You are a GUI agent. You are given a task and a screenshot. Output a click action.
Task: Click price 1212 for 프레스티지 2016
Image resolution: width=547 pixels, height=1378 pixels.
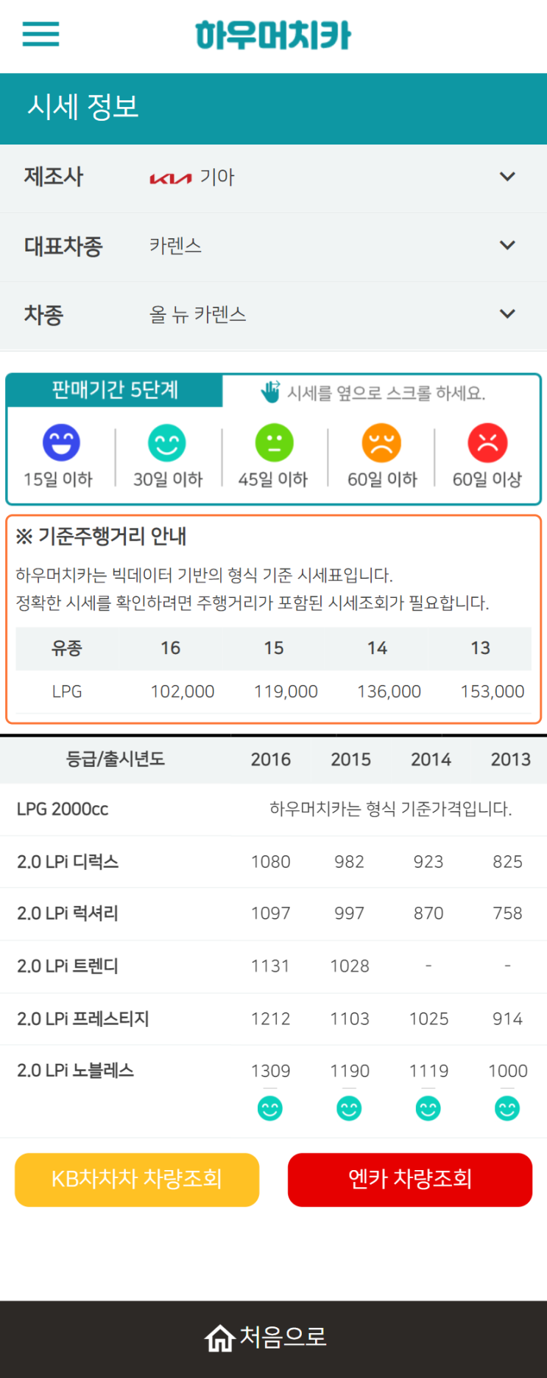click(x=271, y=1019)
